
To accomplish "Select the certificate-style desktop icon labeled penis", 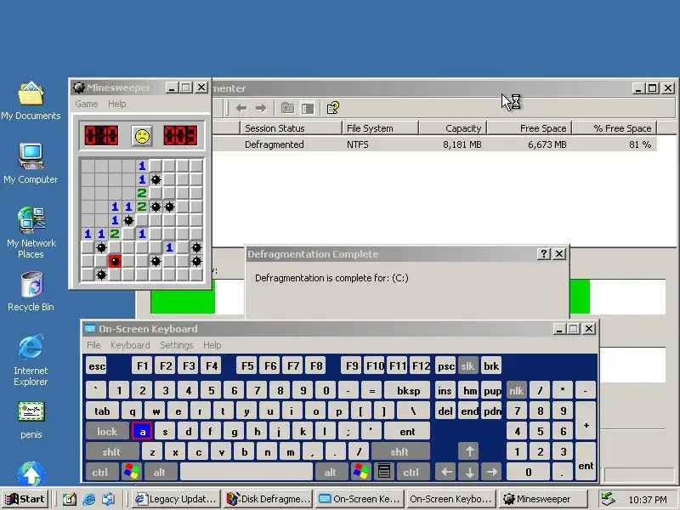I will point(31,420).
